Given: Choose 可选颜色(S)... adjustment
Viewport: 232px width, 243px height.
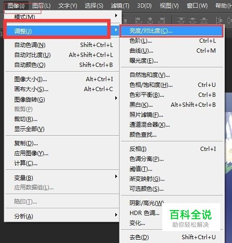Looking at the screenshot, I should [172, 189].
